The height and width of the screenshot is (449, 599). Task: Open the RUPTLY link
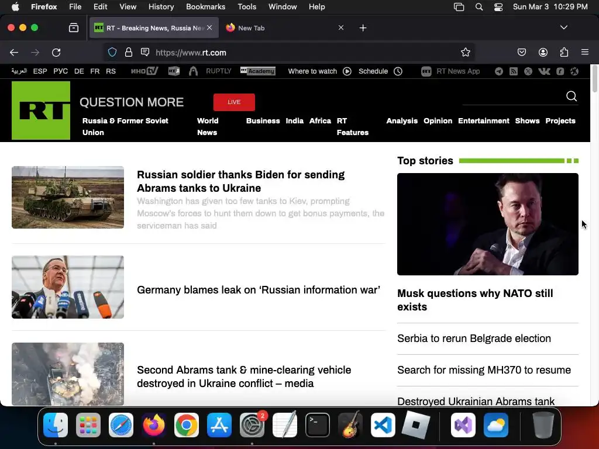[x=219, y=71]
